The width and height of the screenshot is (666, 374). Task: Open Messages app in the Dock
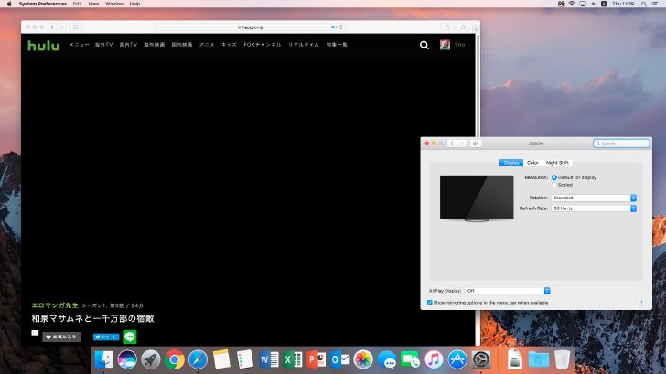(x=386, y=359)
